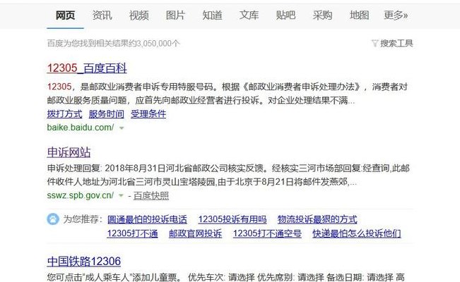Viewport: 460px width, 282px height.
Task: Expand dropdown arrow next to baike.baidu.com
Action: click(x=122, y=128)
